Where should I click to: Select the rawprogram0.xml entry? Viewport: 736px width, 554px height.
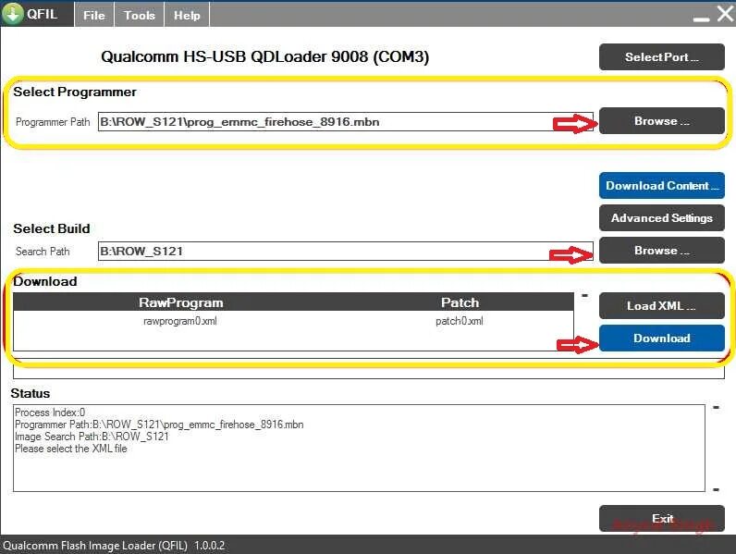(x=180, y=321)
